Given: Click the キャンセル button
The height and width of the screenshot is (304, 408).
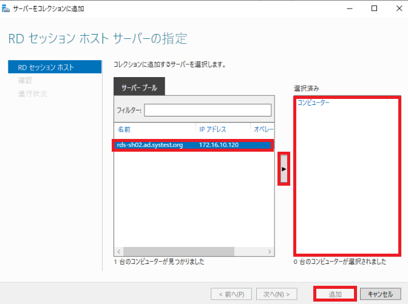Looking at the screenshot, I should tap(380, 294).
